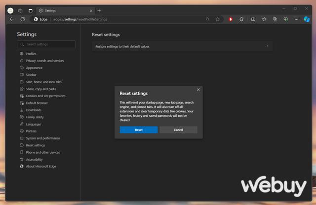Open a new tab

point(99,11)
